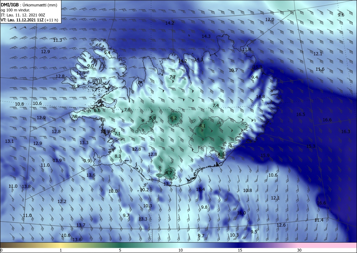The image size is (357, 253).
Task: Select the 13.9 map value
Action: (x=57, y=161)
